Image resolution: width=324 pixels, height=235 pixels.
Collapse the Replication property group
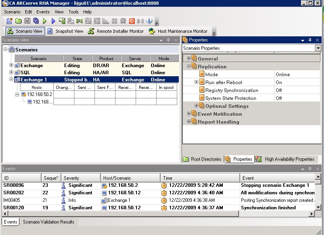coord(189,66)
